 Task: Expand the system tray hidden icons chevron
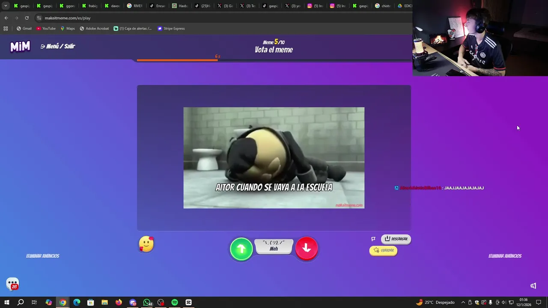pyautogui.click(x=463, y=302)
